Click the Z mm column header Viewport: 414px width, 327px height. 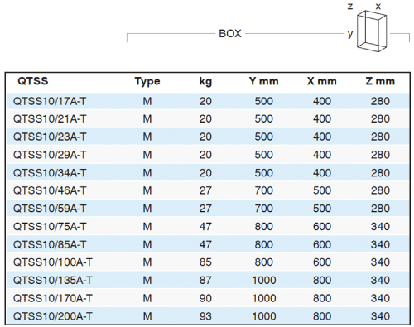point(380,81)
